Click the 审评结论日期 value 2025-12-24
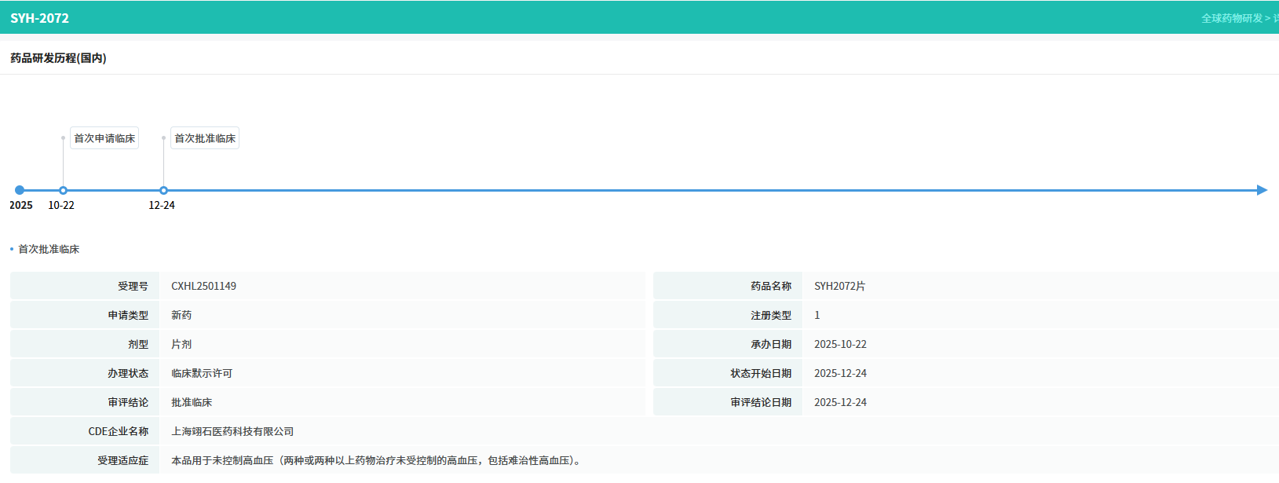Screen dimensions: 1279x483 pyautogui.click(x=840, y=402)
